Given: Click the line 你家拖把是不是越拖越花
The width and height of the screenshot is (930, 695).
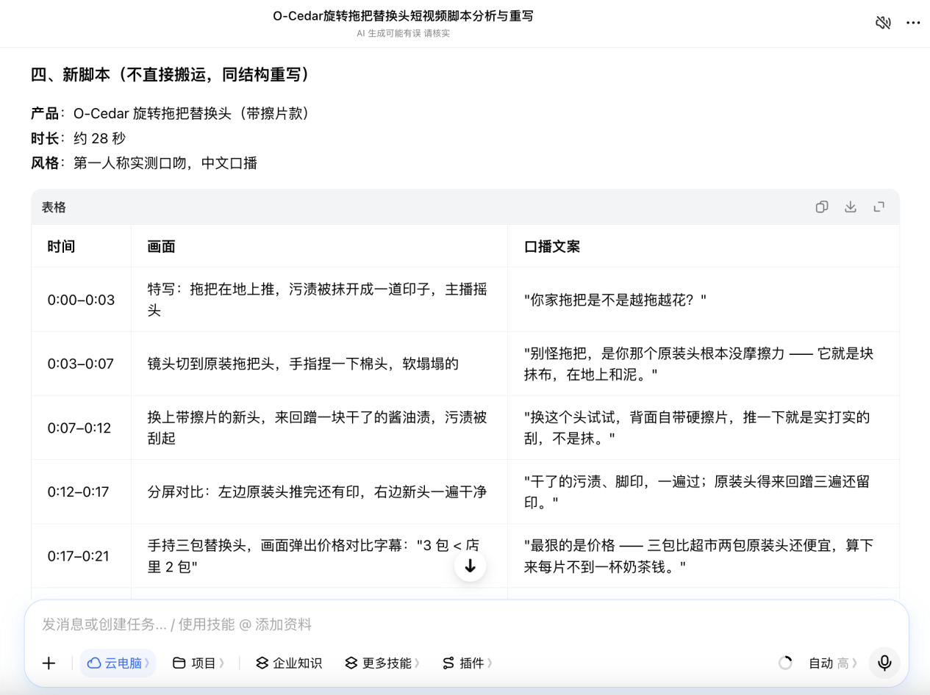Looking at the screenshot, I should click(615, 300).
